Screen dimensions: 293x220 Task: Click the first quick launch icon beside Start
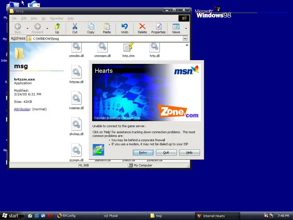point(30,216)
